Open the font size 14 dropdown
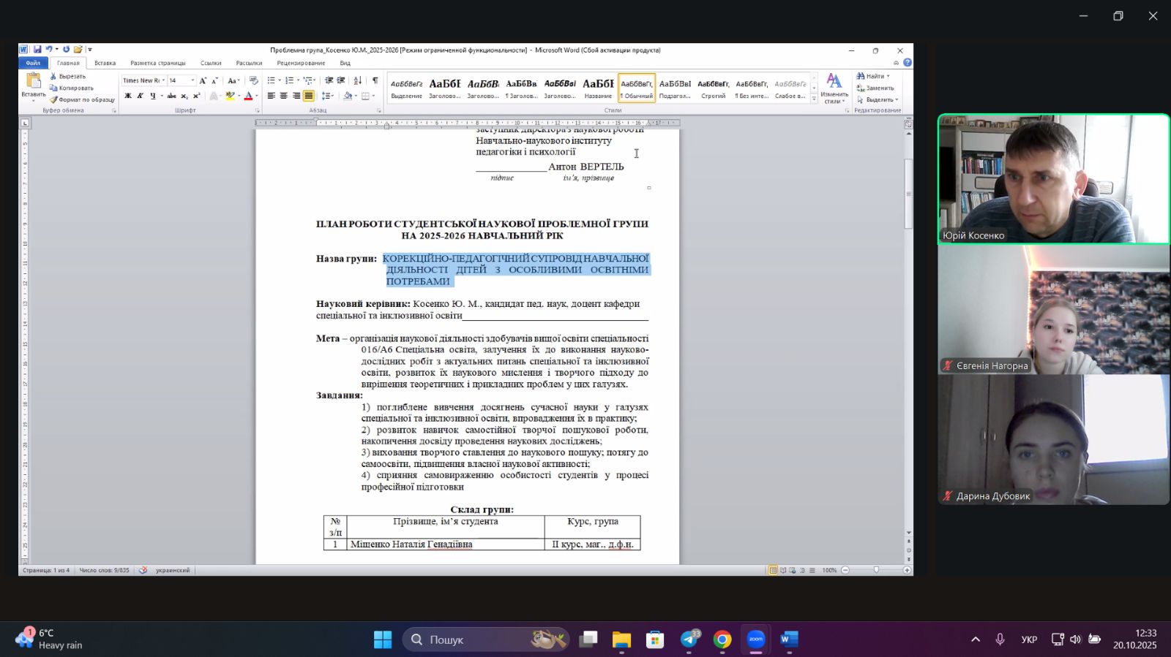 click(x=192, y=80)
